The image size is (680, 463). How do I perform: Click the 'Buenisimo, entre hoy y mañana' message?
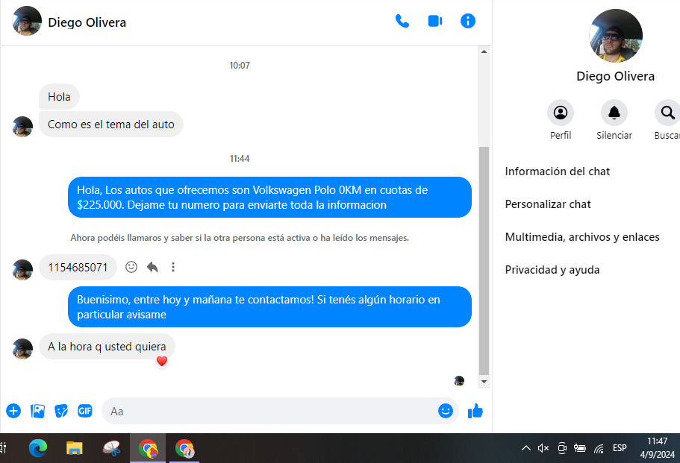269,306
